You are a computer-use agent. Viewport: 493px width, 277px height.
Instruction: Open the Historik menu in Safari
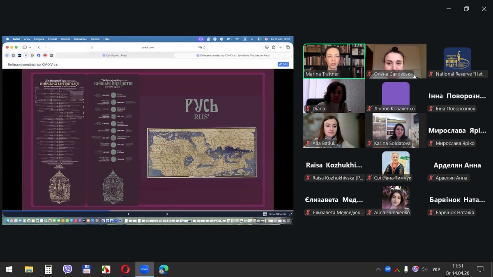tap(65, 39)
